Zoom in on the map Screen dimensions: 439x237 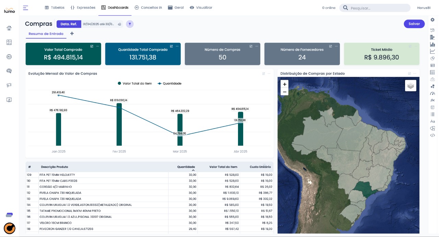click(x=284, y=84)
